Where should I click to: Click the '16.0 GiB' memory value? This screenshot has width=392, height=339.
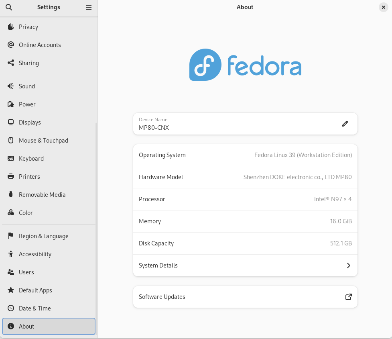coord(341,221)
